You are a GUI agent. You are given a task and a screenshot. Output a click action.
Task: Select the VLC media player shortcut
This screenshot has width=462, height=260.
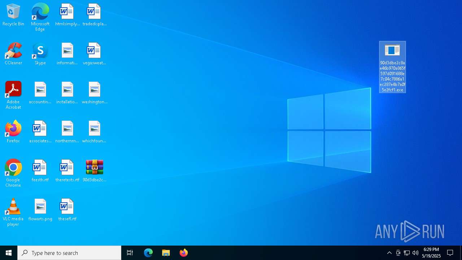coord(13,212)
